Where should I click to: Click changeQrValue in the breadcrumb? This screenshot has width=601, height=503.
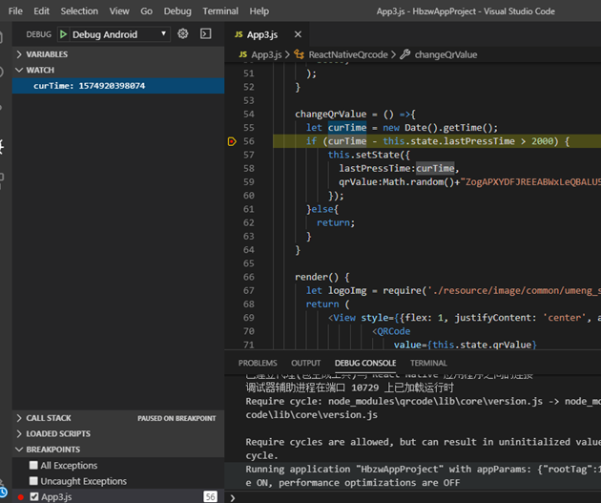click(446, 54)
